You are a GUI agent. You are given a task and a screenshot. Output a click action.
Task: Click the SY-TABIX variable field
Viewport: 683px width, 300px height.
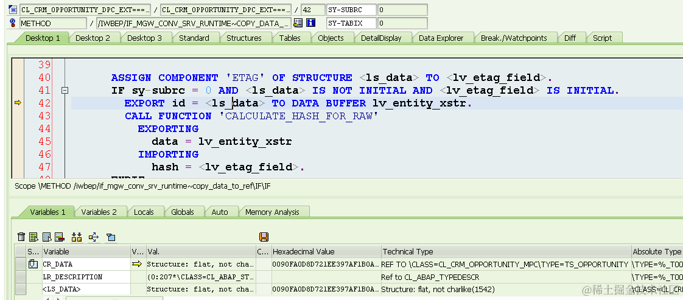351,23
